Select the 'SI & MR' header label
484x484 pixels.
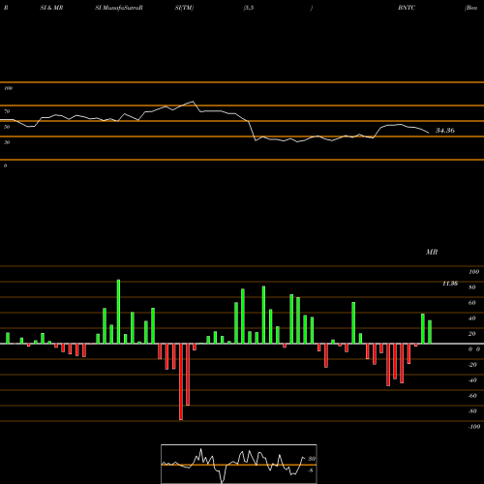51,8
